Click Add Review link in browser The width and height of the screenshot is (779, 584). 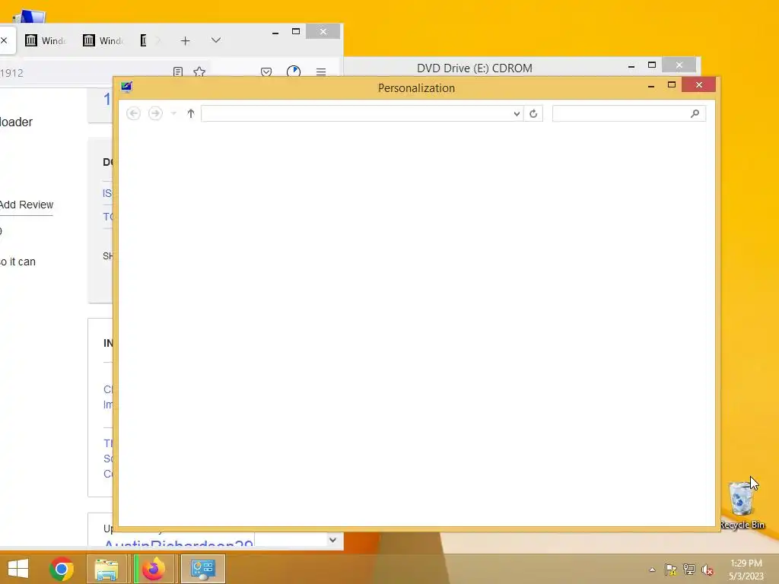(x=27, y=205)
